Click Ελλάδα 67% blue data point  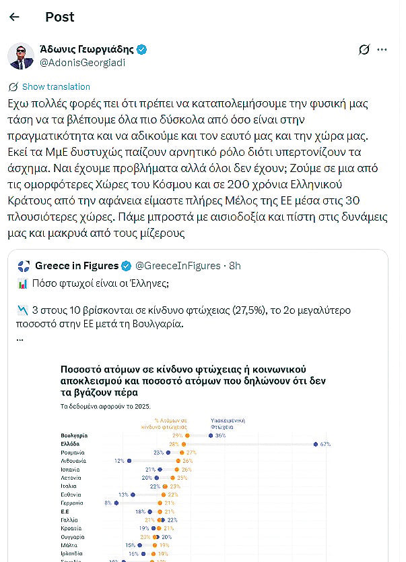pos(316,444)
